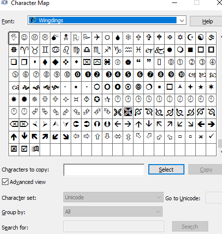Choose the skull and crossbones glyph

click(x=66, y=37)
